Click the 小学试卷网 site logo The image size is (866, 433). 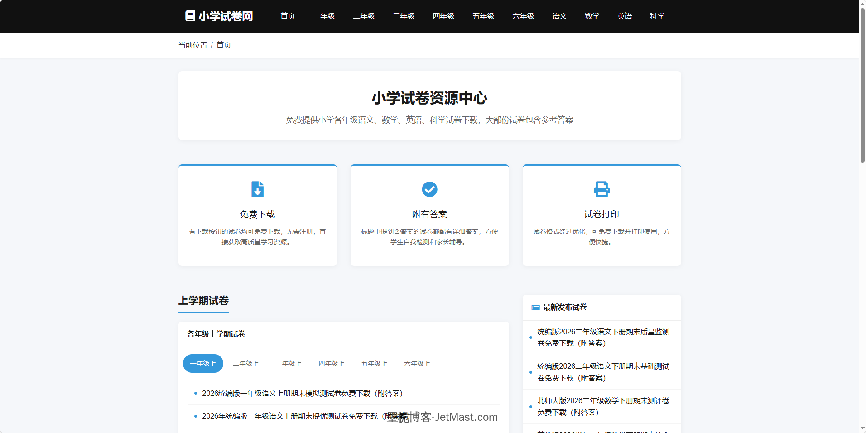click(x=219, y=16)
